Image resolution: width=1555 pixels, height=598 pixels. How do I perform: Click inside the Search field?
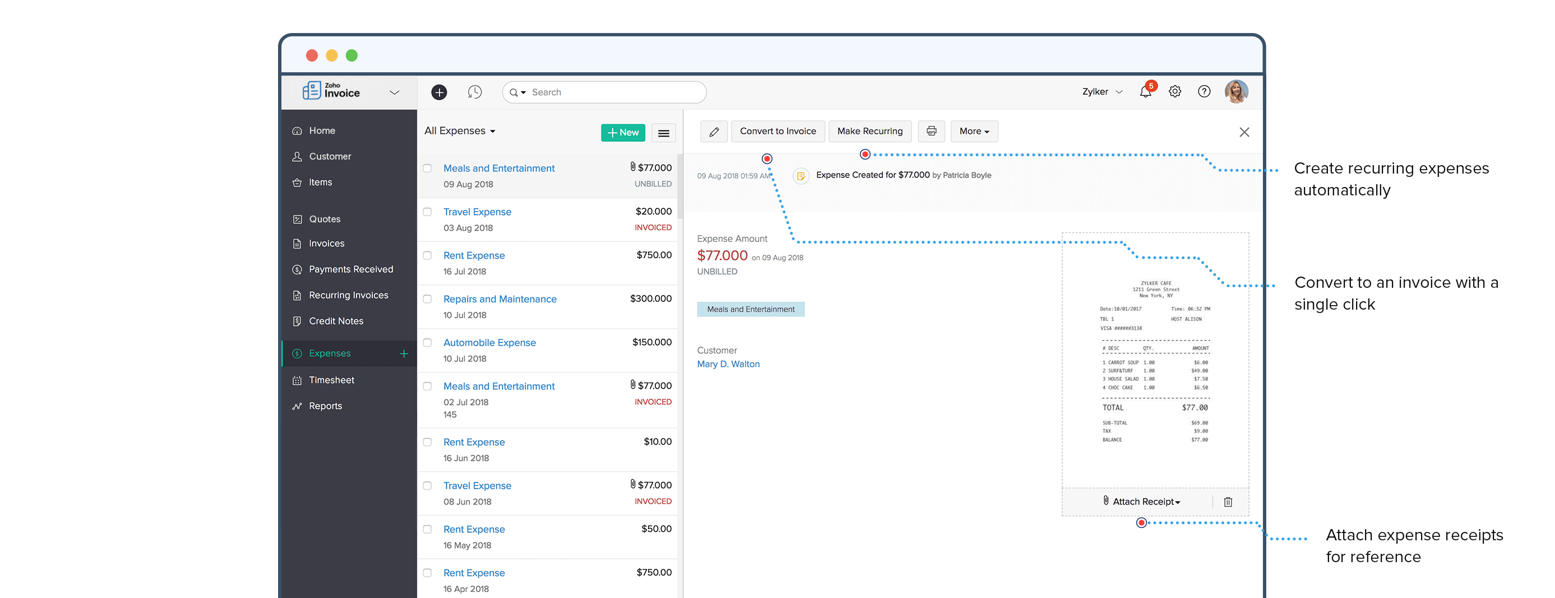click(604, 92)
